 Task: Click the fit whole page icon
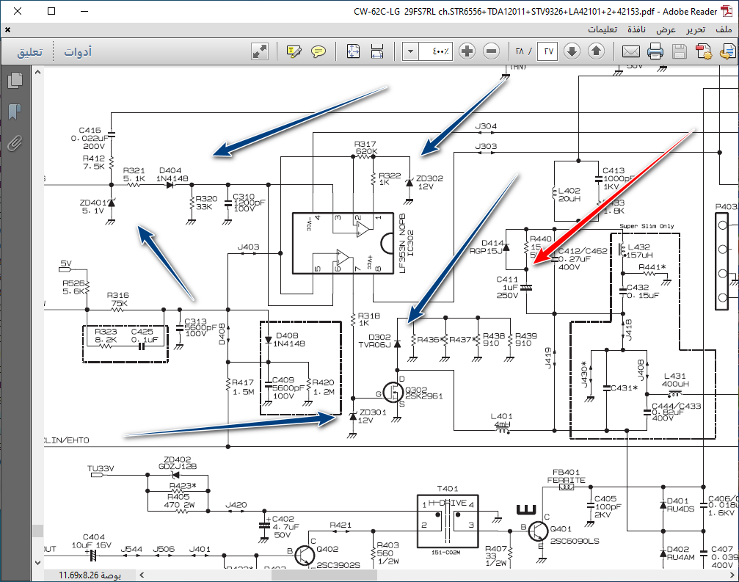tap(353, 51)
